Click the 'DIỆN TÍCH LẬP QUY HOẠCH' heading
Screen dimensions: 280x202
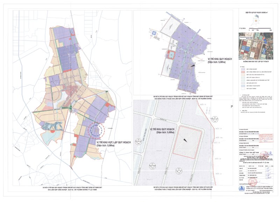[x=257, y=13]
